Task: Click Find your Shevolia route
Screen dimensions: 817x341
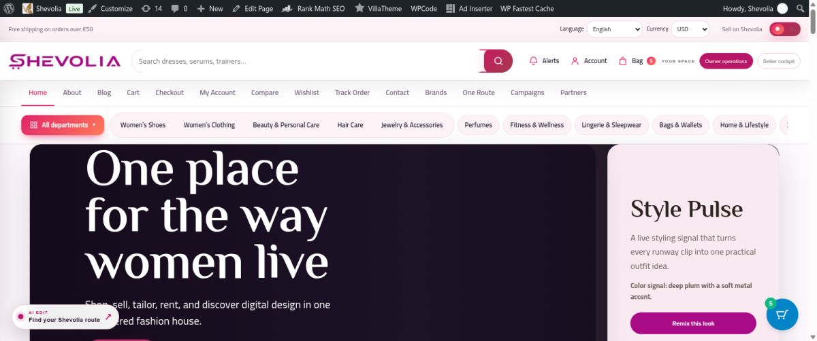Action: [65, 320]
